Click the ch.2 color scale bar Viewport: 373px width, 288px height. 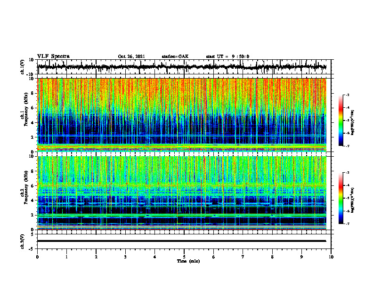(x=341, y=198)
